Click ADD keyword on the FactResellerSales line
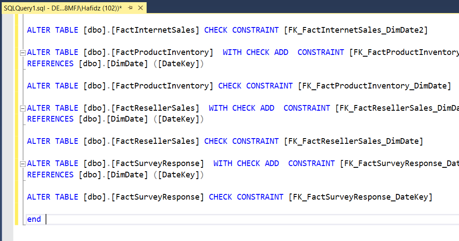Viewport: 459px width, 241px height. 267,108
